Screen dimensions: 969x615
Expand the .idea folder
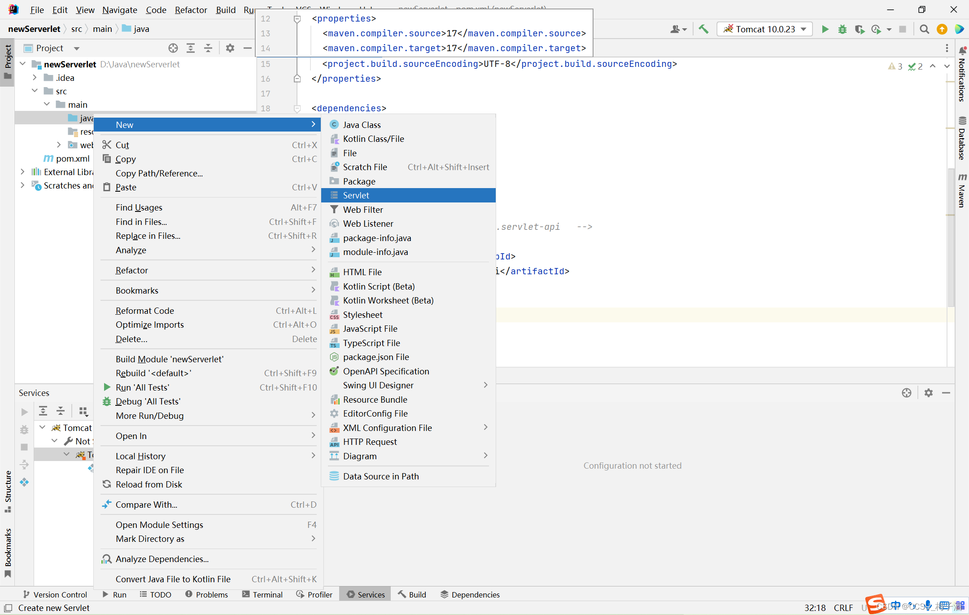click(x=35, y=78)
